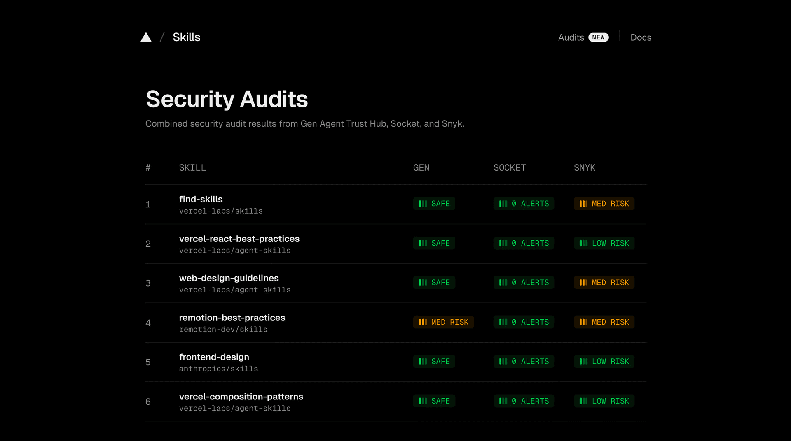The height and width of the screenshot is (441, 791).
Task: Click Snyk LOW RISK badge for vercel-react-best-practices
Action: click(x=604, y=243)
